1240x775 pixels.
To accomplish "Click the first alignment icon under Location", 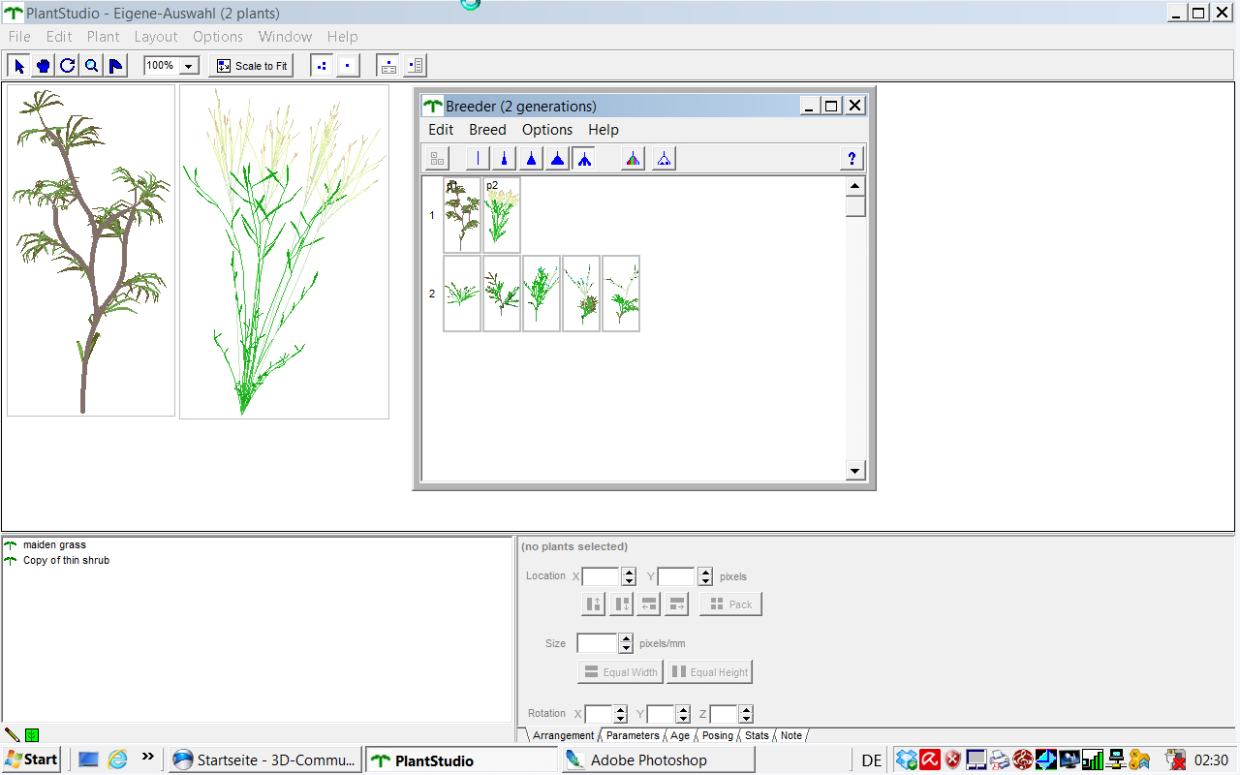I will [594, 604].
